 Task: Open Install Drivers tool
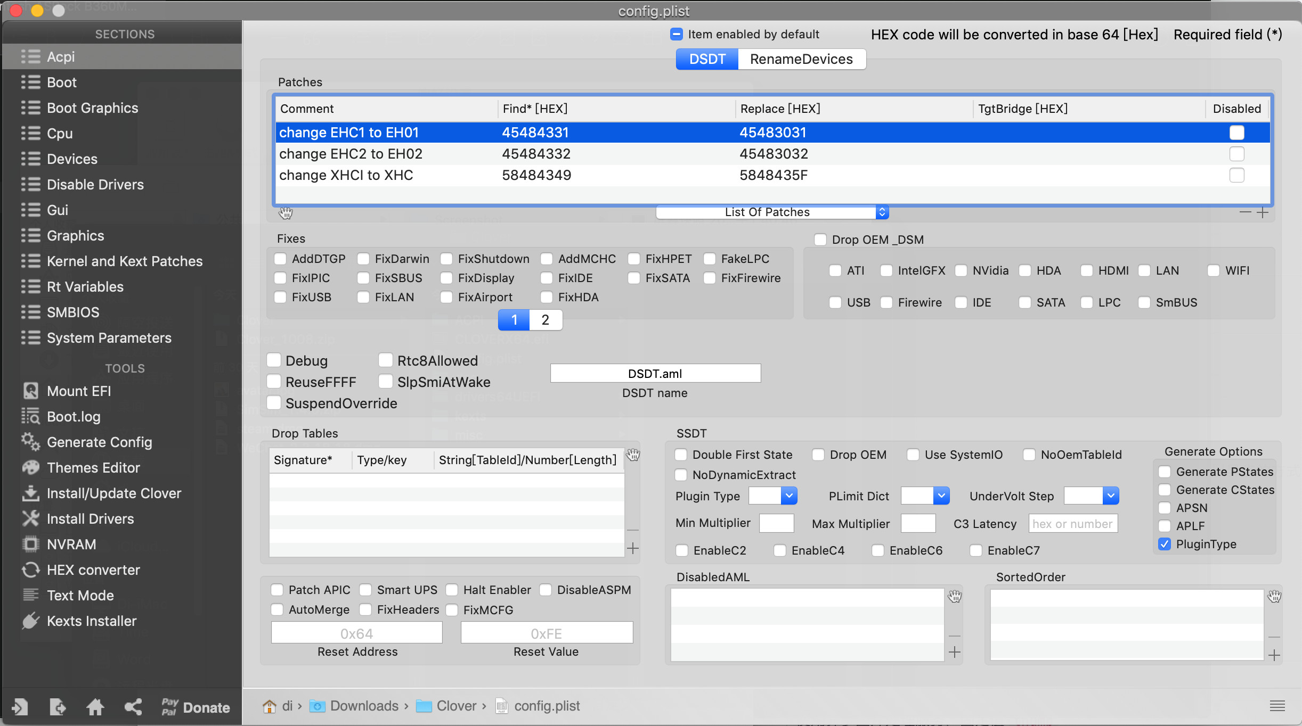tap(90, 519)
